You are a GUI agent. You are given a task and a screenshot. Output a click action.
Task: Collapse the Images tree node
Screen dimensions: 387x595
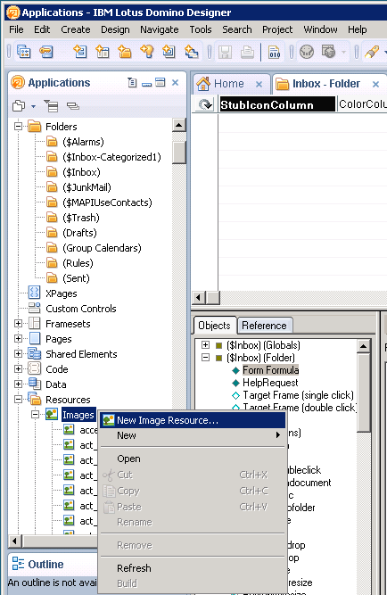[x=35, y=415]
